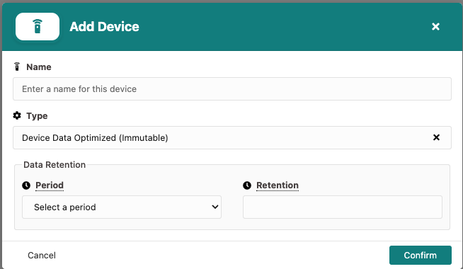The image size is (463, 269).
Task: Click the underlined Period label
Action: click(50, 185)
